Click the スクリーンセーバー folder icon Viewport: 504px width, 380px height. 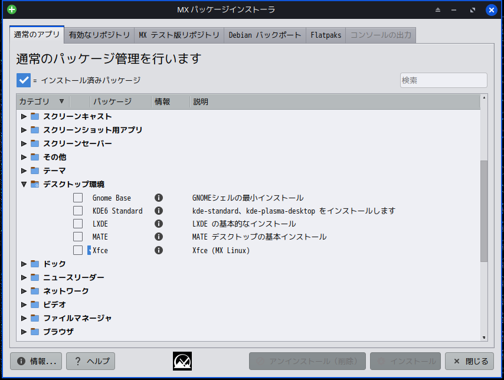point(35,143)
